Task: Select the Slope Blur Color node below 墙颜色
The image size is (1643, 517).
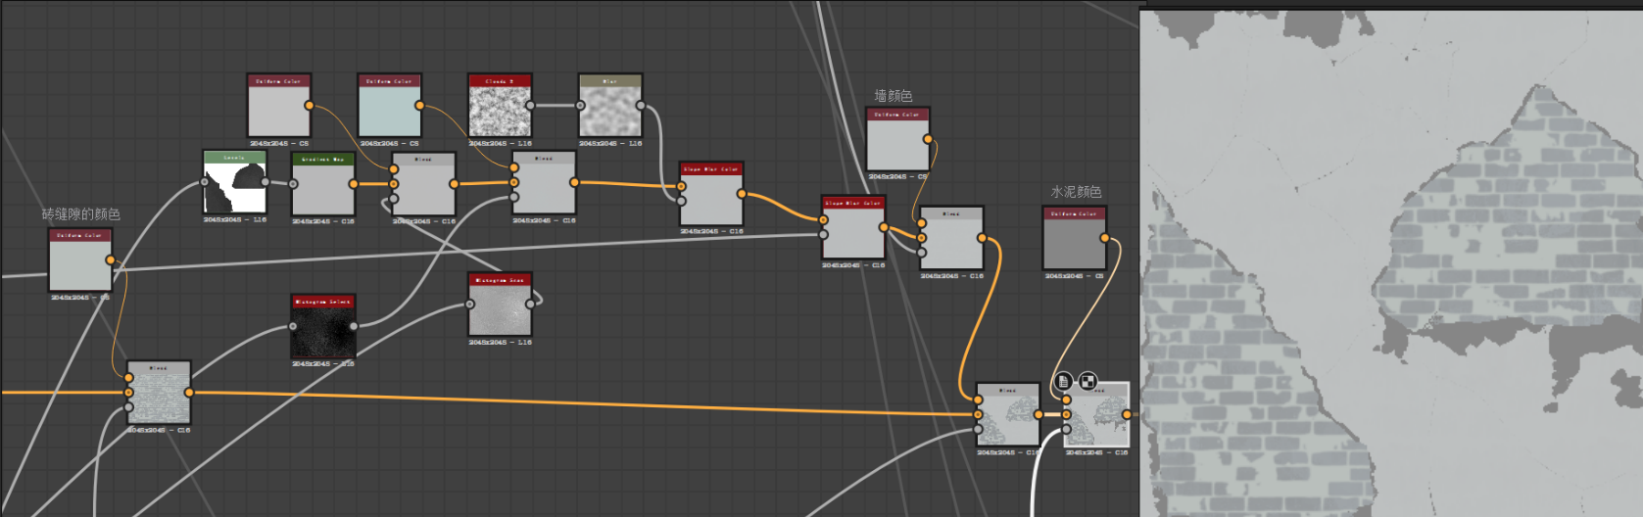Action: (x=853, y=227)
